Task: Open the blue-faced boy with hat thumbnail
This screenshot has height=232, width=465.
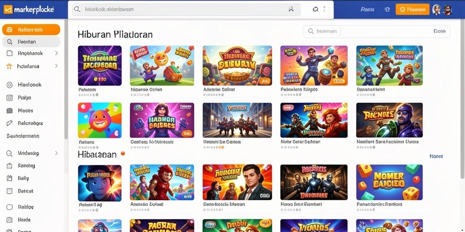Action: pyautogui.click(x=99, y=183)
